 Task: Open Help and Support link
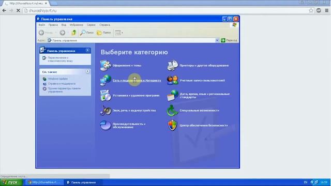pos(62,84)
